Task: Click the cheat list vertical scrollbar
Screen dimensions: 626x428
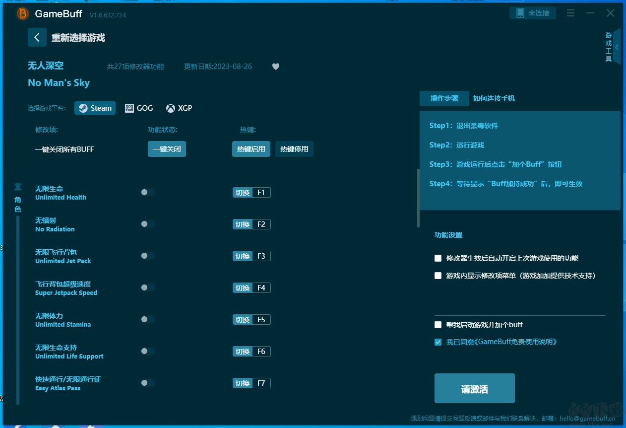Action: coord(418,199)
